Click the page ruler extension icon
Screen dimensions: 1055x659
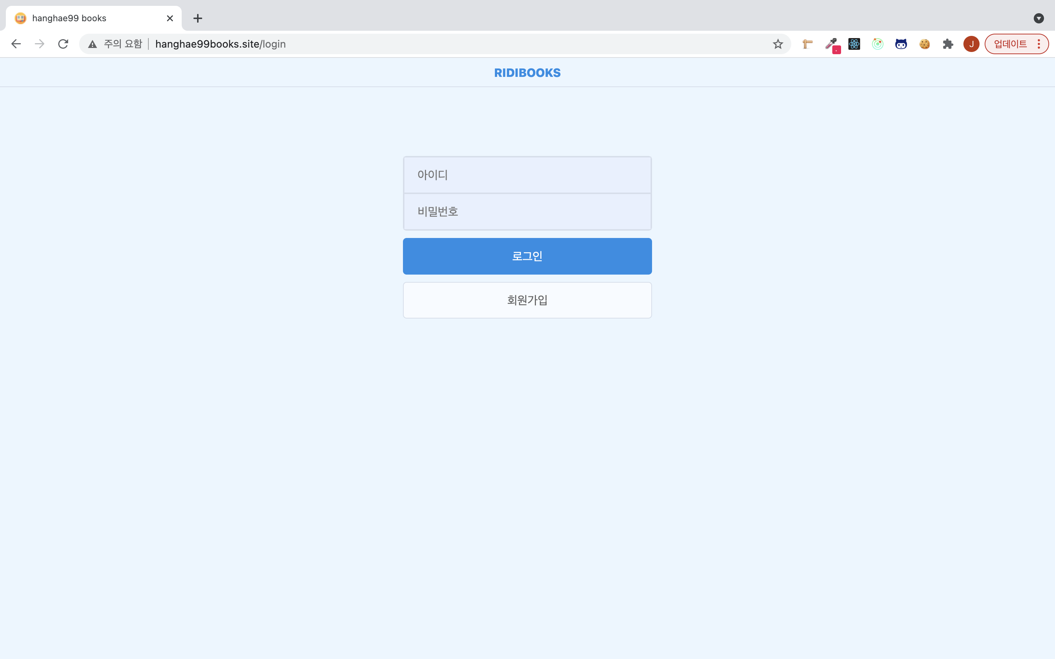click(x=807, y=44)
